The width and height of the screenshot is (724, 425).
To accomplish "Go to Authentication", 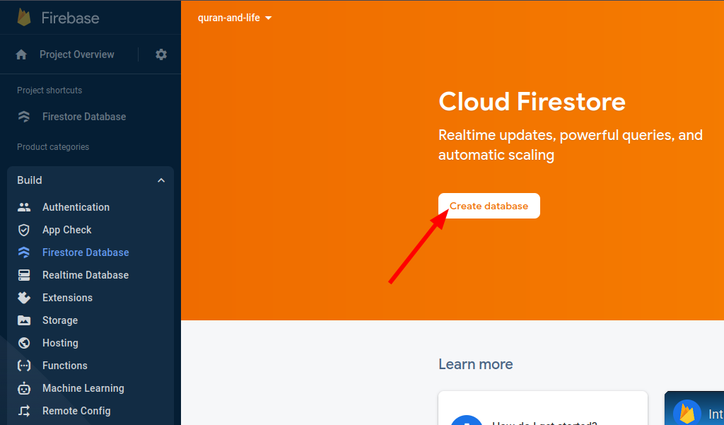I will click(x=76, y=207).
